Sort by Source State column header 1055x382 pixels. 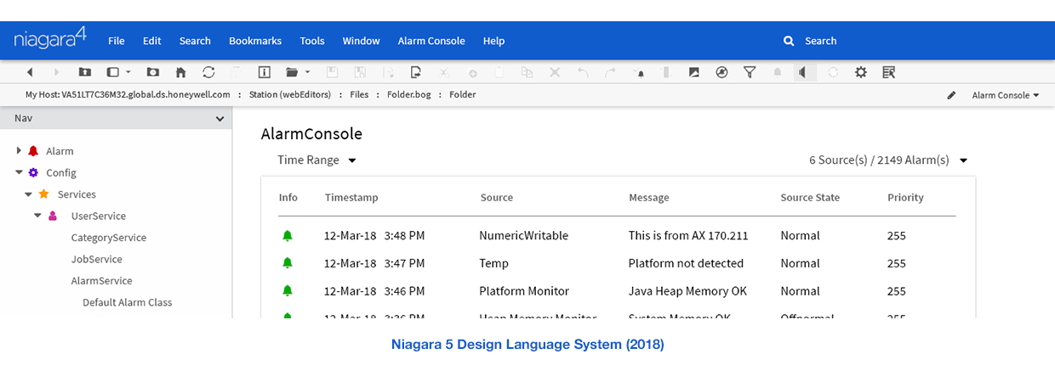[x=810, y=198]
